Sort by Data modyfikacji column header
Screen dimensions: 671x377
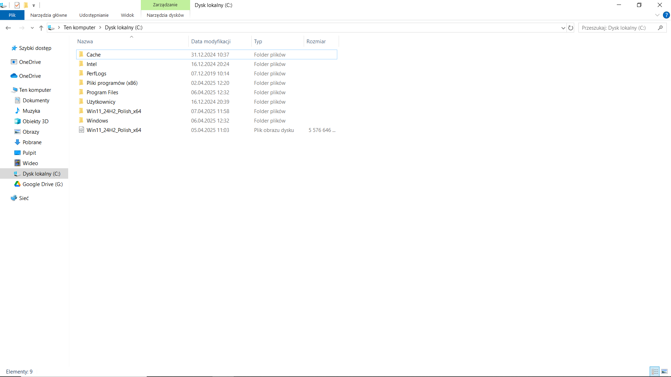[x=211, y=42]
